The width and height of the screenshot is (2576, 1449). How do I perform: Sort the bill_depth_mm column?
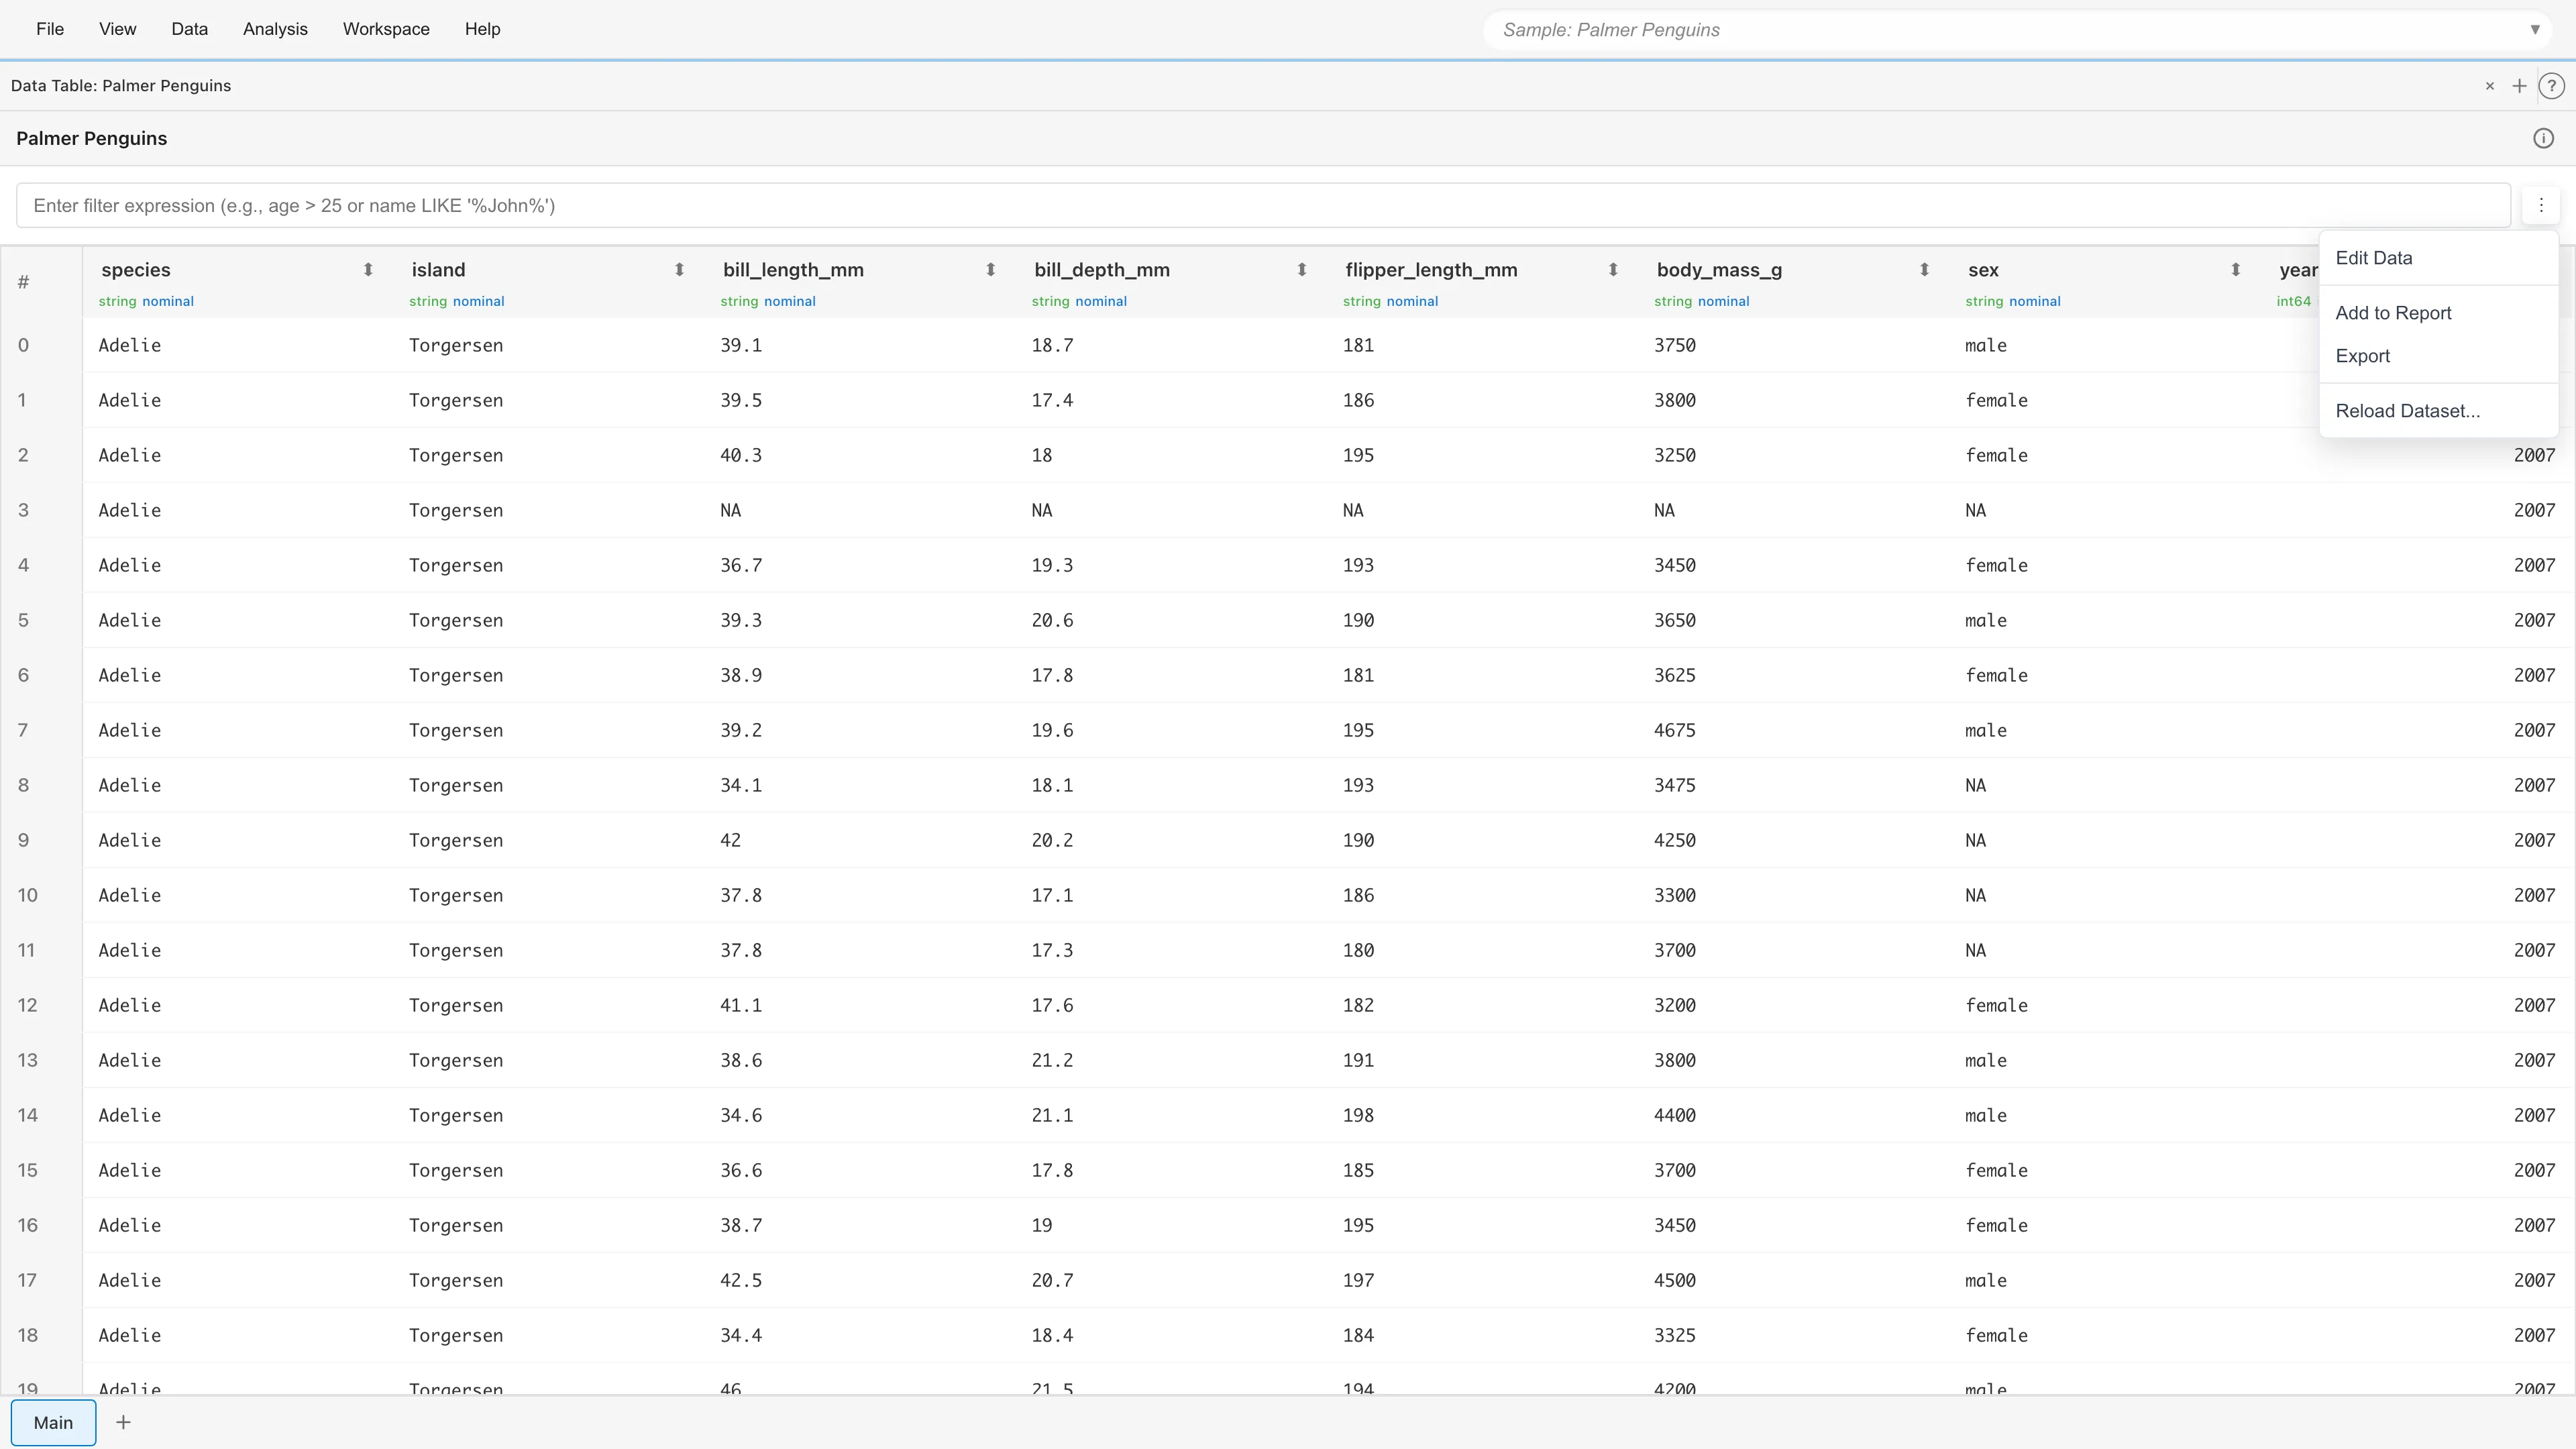1301,270
